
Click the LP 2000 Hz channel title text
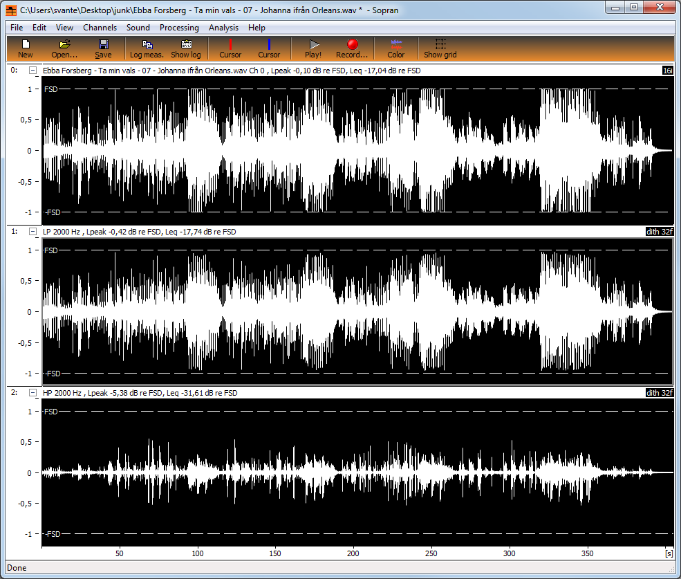pyautogui.click(x=140, y=232)
